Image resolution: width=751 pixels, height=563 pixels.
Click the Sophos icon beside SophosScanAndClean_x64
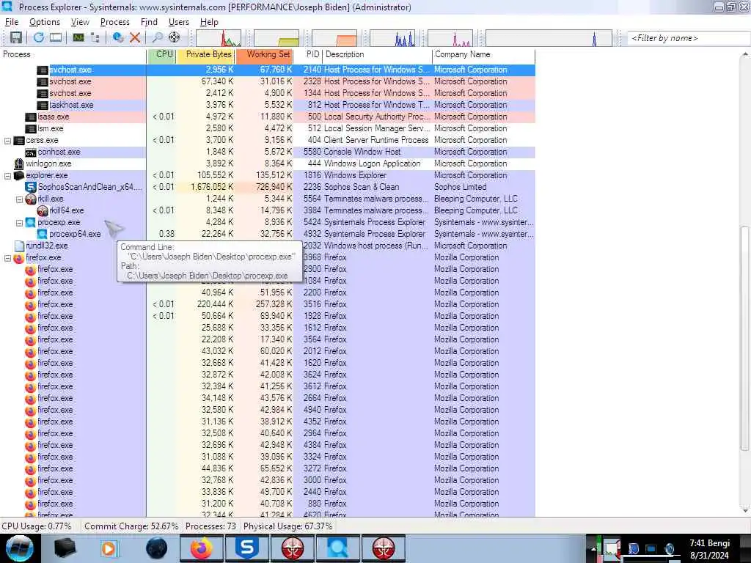(31, 187)
